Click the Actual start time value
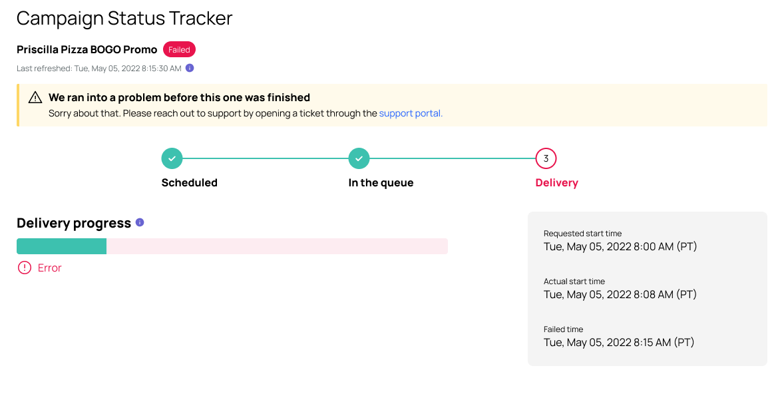 click(620, 294)
